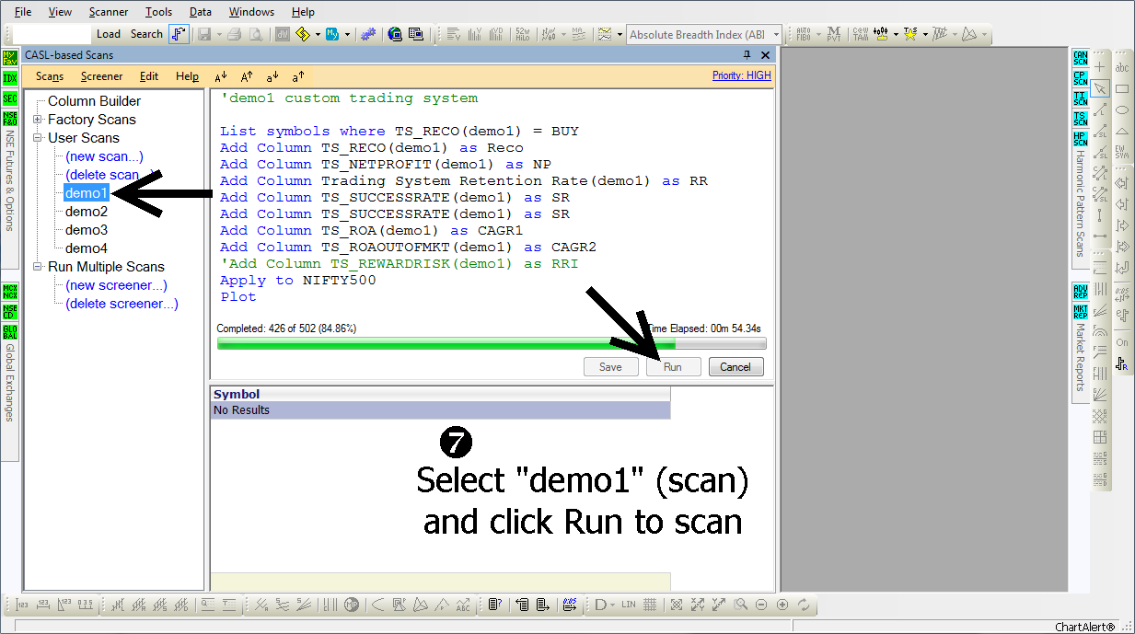1135x634 pixels.
Task: Open the ADV REP report icon
Action: pos(1080,292)
